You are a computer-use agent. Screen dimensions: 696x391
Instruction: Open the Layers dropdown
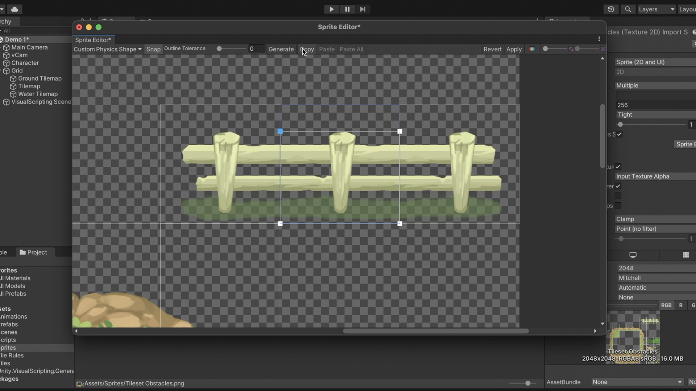[x=656, y=9]
